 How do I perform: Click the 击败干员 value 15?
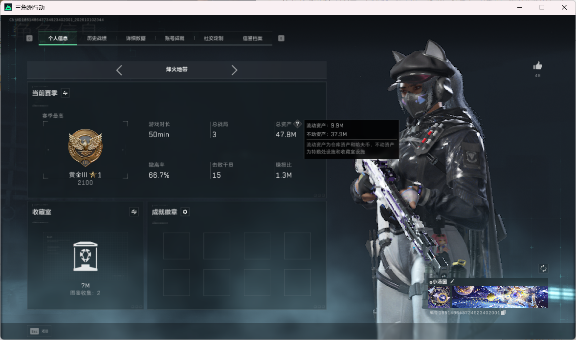tap(217, 175)
